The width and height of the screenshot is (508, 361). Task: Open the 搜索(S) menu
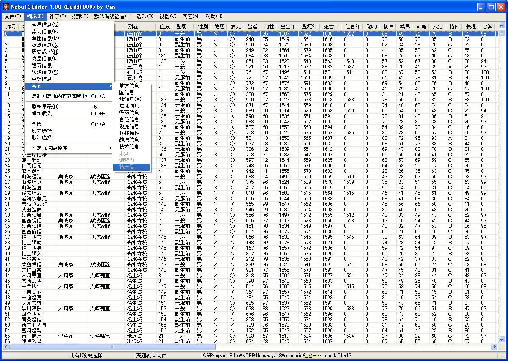pos(80,16)
